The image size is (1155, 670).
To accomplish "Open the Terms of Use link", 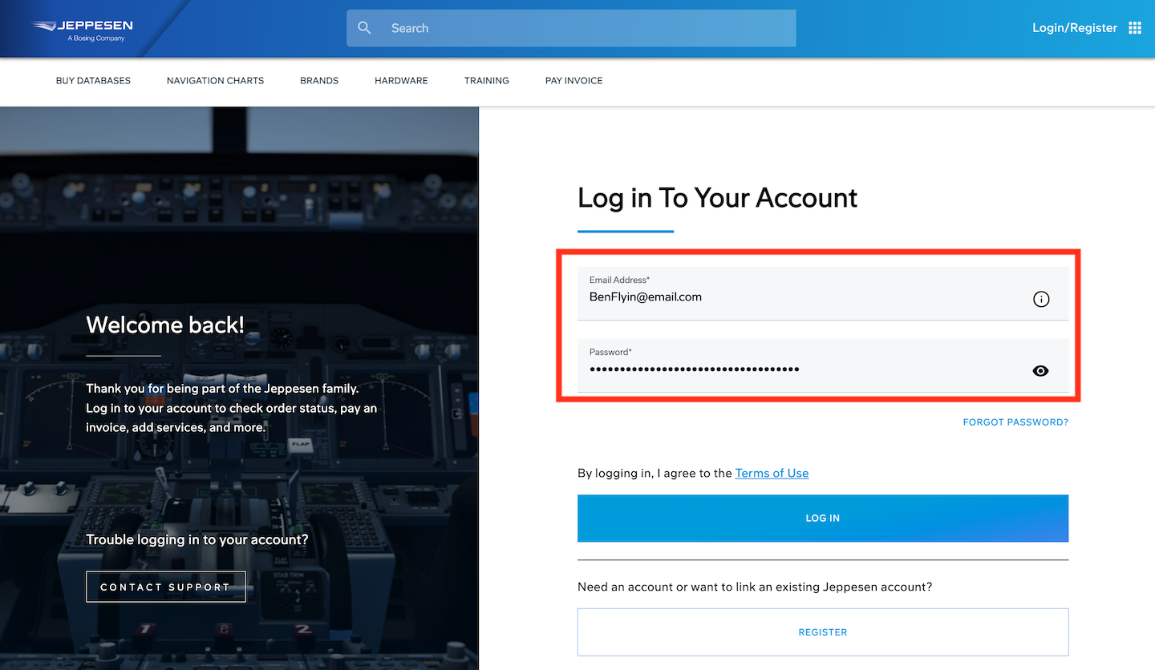I will [x=772, y=474].
